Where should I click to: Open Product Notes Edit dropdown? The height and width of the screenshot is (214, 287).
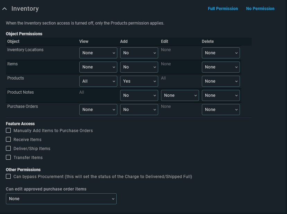(x=180, y=95)
